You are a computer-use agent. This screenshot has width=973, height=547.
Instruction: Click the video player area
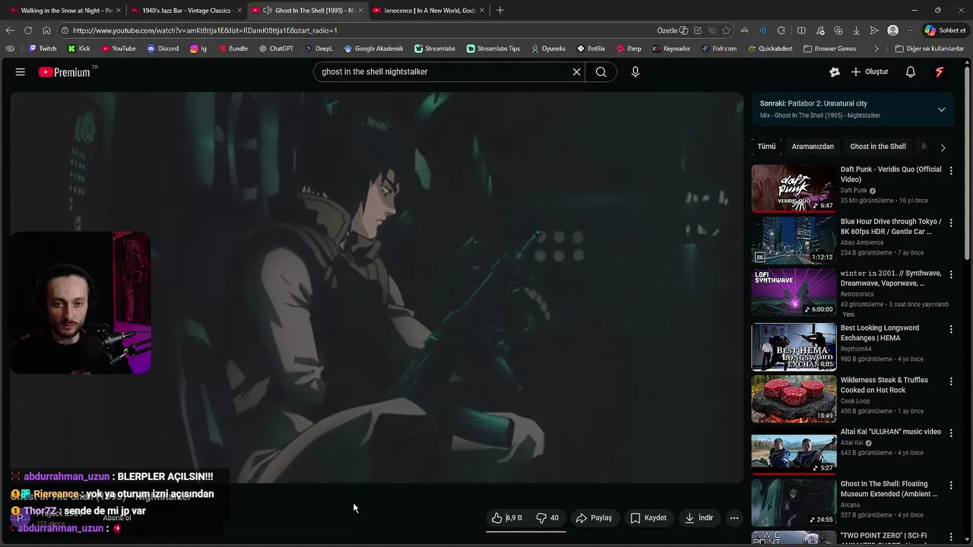pos(376,287)
